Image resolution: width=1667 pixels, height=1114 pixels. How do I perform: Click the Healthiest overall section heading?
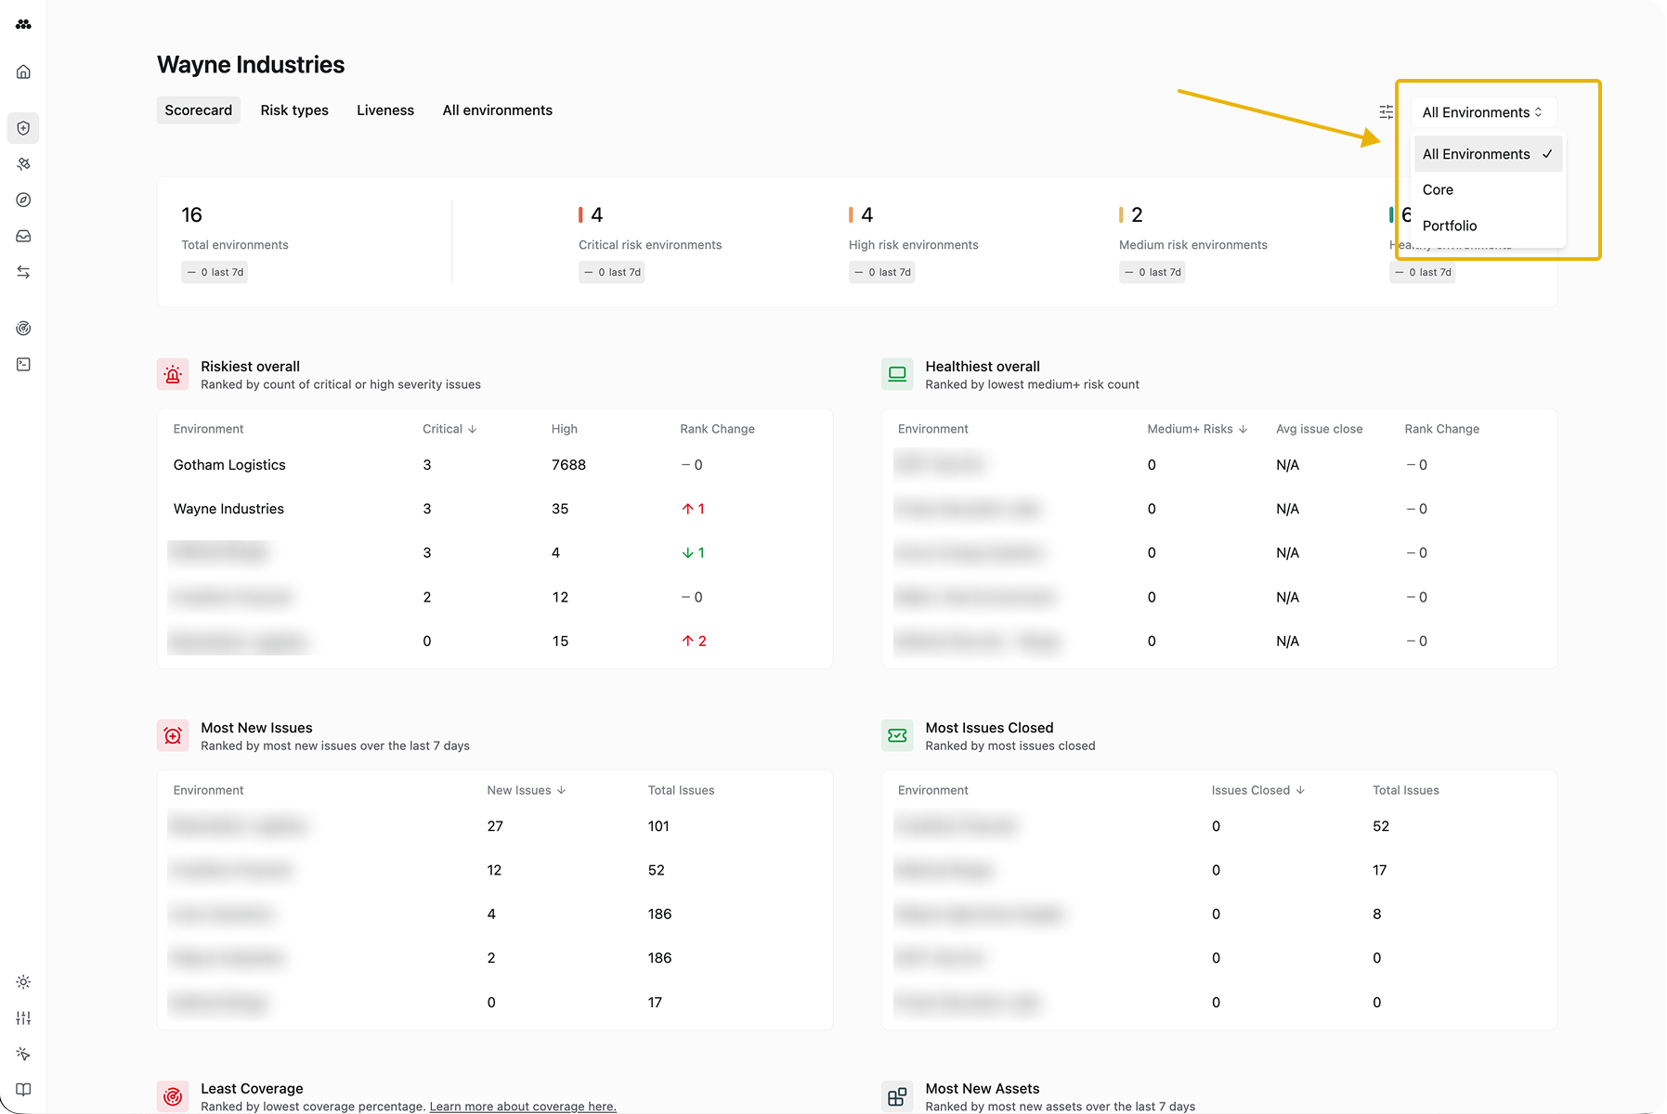point(983,367)
